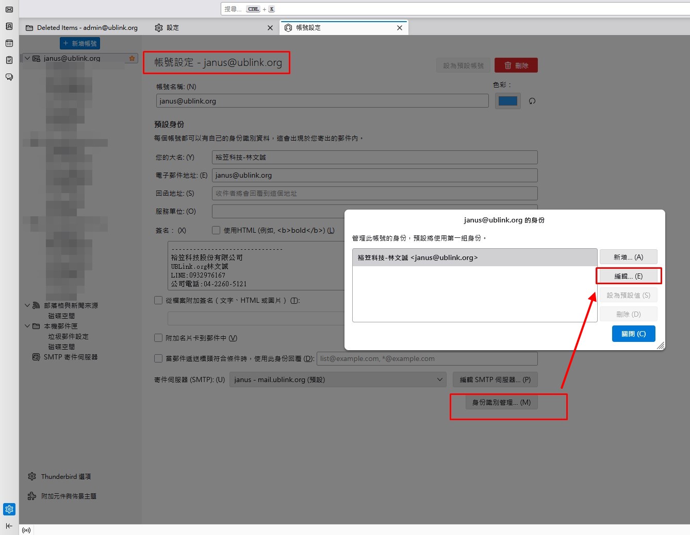Open the Tasks space icon
Viewport: 690px width, 535px height.
9,60
